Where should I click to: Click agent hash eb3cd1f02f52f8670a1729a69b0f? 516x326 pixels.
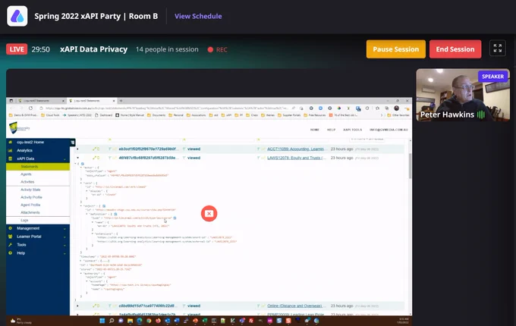point(149,149)
